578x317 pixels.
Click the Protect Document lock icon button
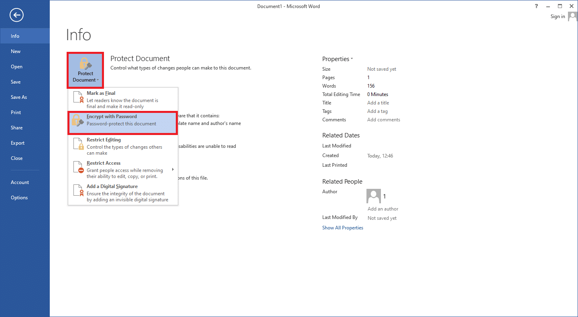click(x=85, y=70)
